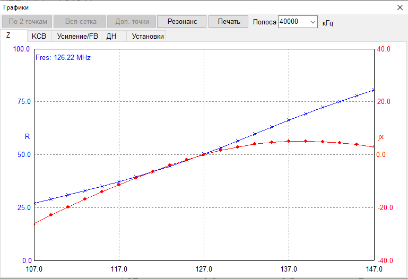Click the Резонанс button
Viewport: 408px width, 279px height.
point(182,22)
